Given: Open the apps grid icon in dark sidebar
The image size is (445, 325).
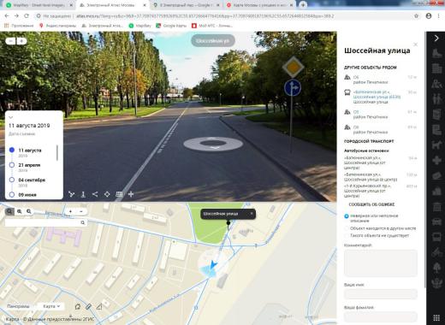Looking at the screenshot, I should [x=436, y=317].
